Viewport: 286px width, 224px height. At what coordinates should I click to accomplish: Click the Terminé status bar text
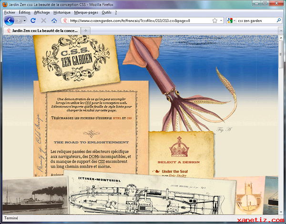(11, 218)
